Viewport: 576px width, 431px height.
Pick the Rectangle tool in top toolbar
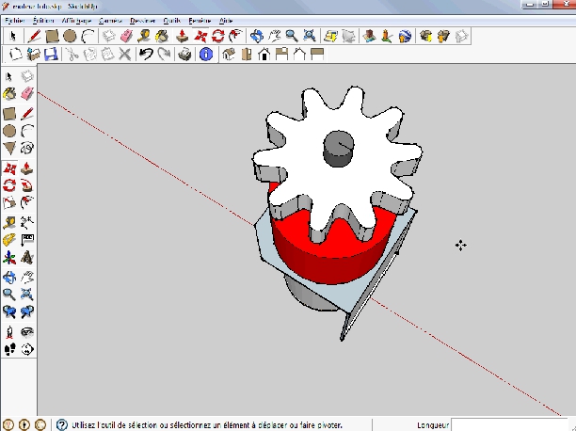pyautogui.click(x=52, y=36)
